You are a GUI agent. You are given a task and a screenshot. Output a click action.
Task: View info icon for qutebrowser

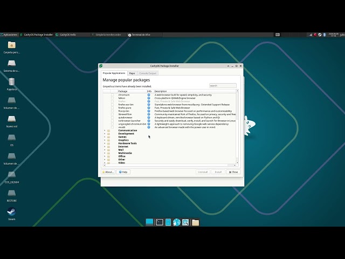[149, 118]
